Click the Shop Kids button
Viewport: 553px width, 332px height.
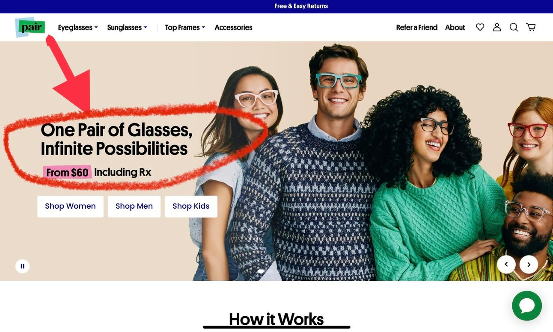(191, 206)
